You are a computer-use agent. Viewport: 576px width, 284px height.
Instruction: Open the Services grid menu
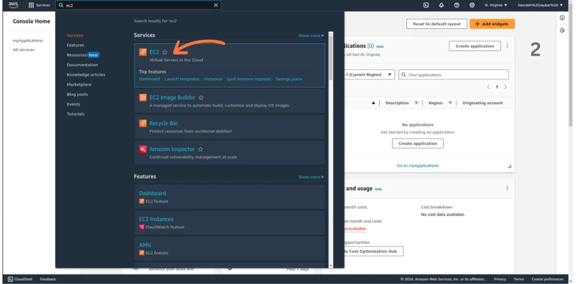point(39,5)
